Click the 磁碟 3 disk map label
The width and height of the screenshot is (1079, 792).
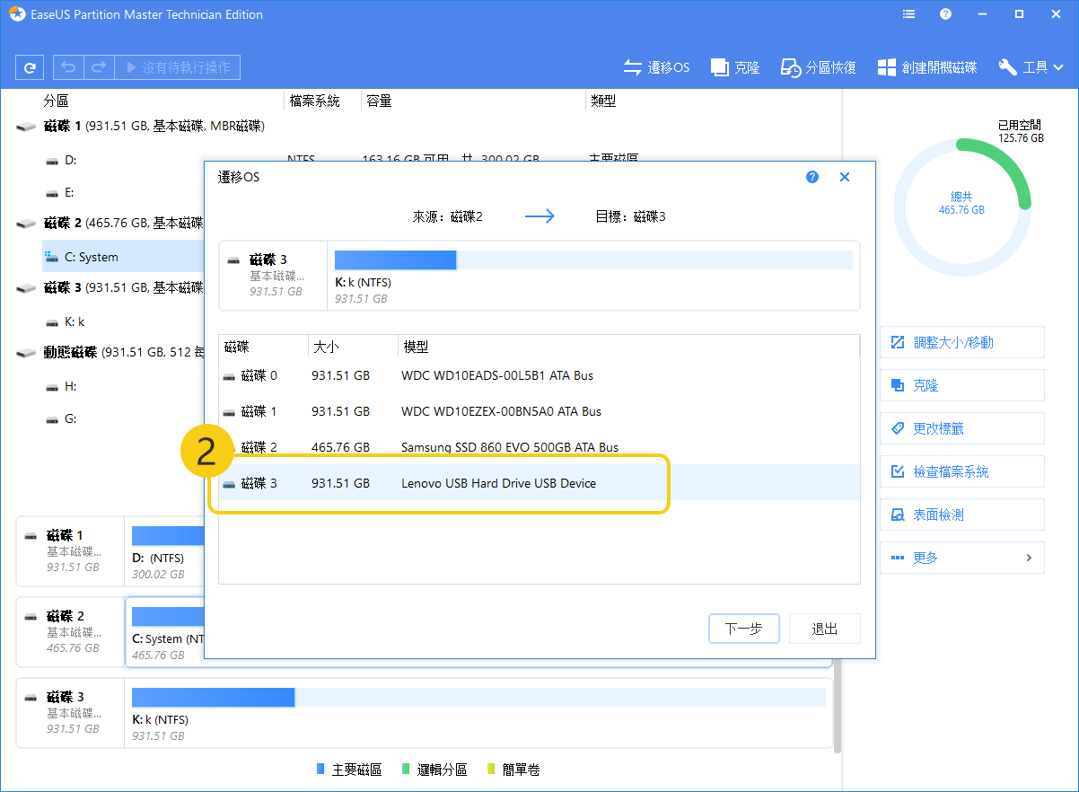[71, 712]
